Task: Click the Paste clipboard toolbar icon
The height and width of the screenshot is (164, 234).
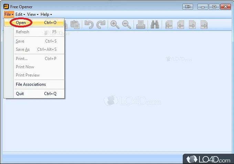Action: [x=75, y=24]
